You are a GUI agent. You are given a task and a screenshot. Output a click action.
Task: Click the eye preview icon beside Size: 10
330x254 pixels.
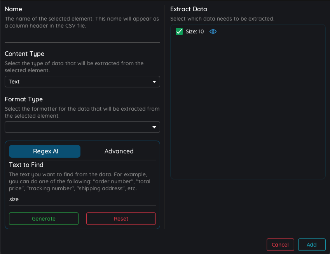point(213,31)
